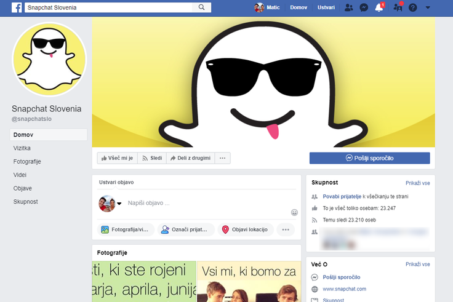Open the ghost cover photo

pyautogui.click(x=263, y=82)
